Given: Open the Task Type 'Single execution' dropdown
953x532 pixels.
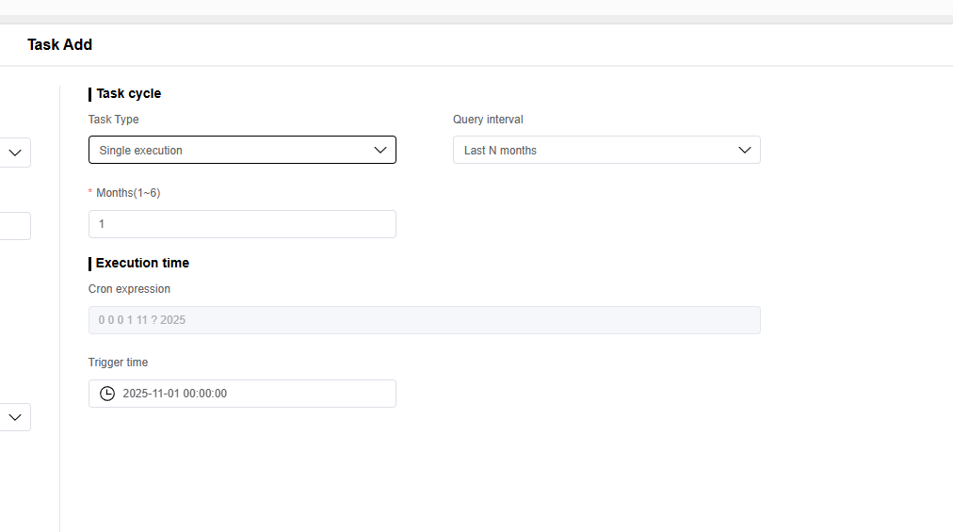Looking at the screenshot, I should point(242,150).
